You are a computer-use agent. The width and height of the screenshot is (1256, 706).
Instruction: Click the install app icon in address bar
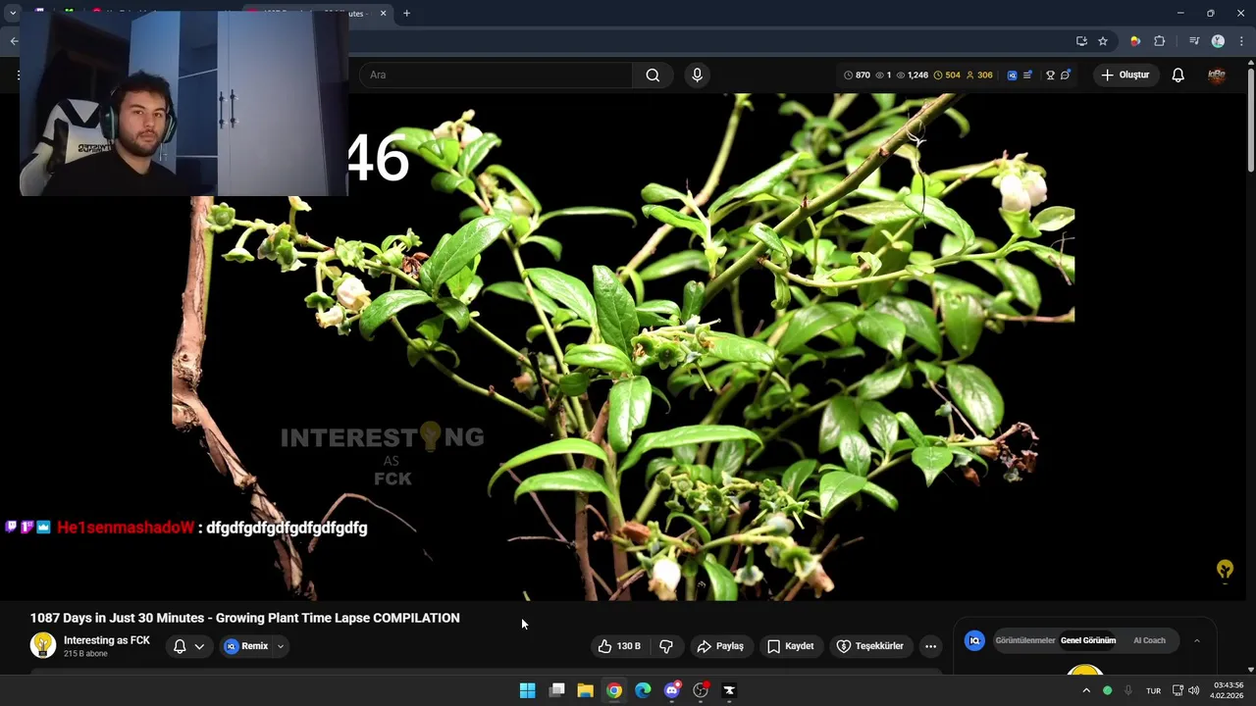[x=1081, y=41]
